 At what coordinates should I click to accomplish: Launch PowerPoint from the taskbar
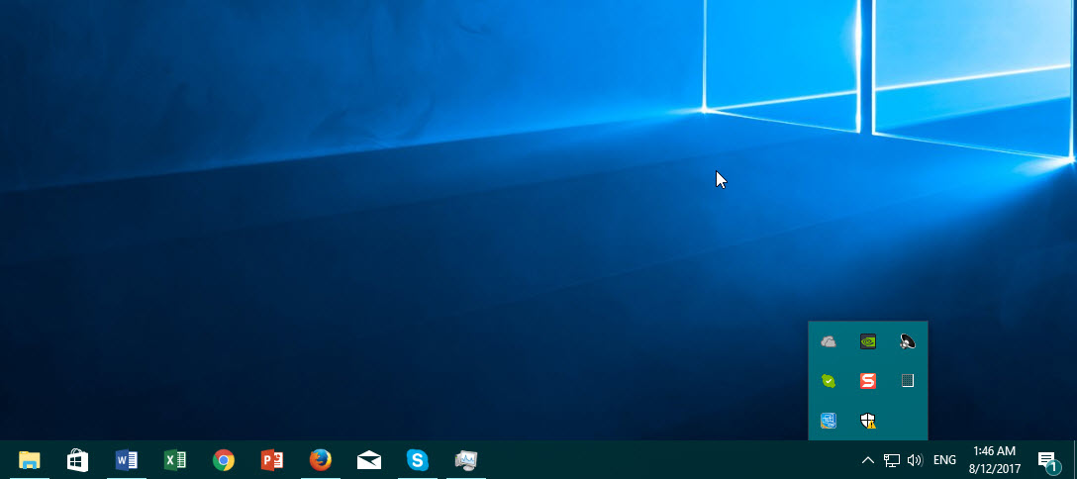point(272,460)
